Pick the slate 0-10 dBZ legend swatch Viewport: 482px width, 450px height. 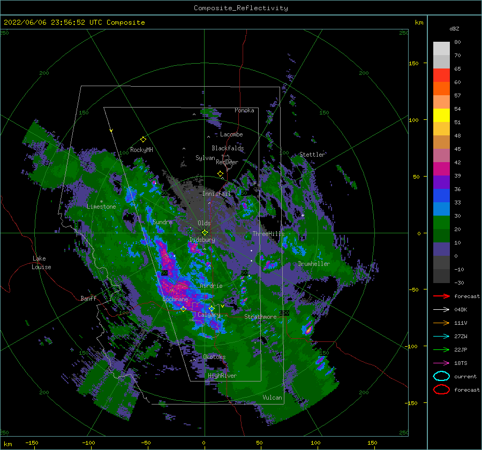[x=441, y=249]
